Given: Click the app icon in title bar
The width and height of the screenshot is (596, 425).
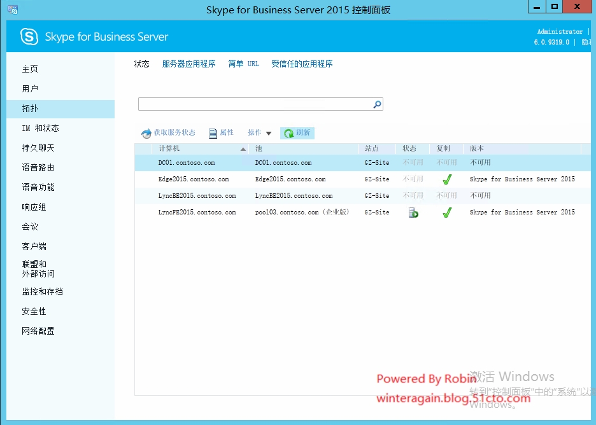Looking at the screenshot, I should [x=13, y=10].
